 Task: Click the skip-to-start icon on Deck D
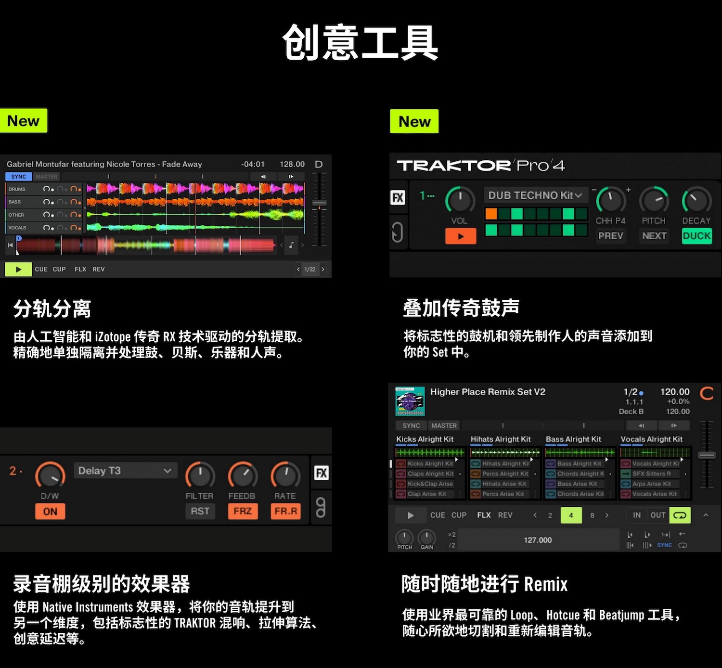pos(10,245)
